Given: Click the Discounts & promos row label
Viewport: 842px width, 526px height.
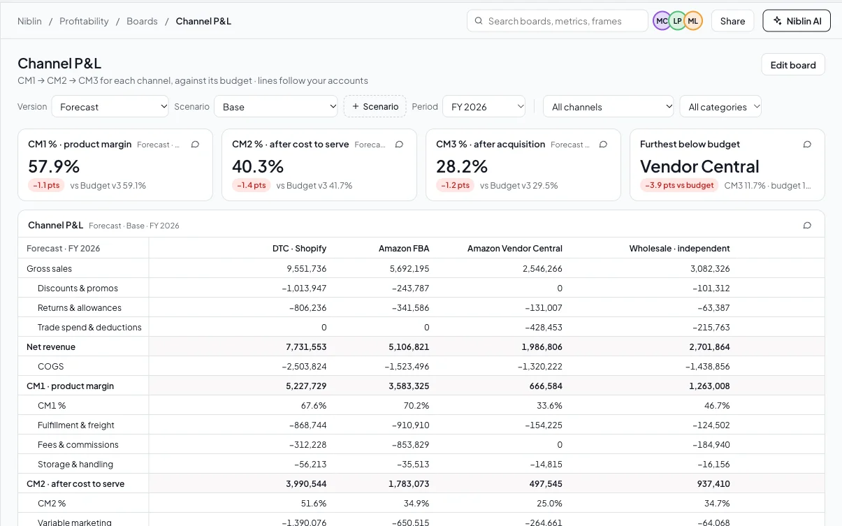Looking at the screenshot, I should pos(78,288).
